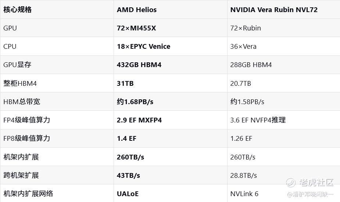
Task: Click the 28.8TB/s value
Action: coord(243,175)
